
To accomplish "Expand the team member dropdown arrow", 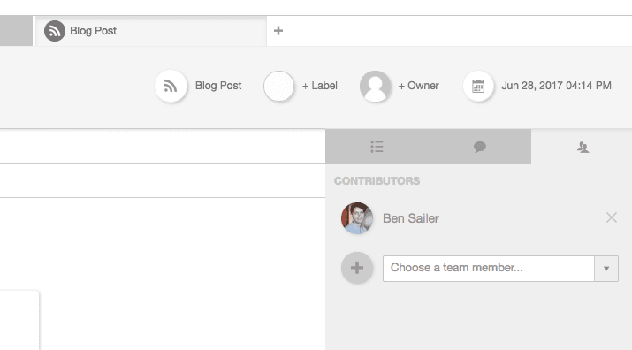I will (606, 268).
